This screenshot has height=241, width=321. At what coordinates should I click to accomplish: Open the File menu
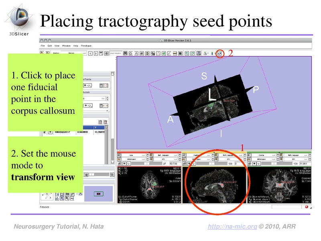coord(42,46)
